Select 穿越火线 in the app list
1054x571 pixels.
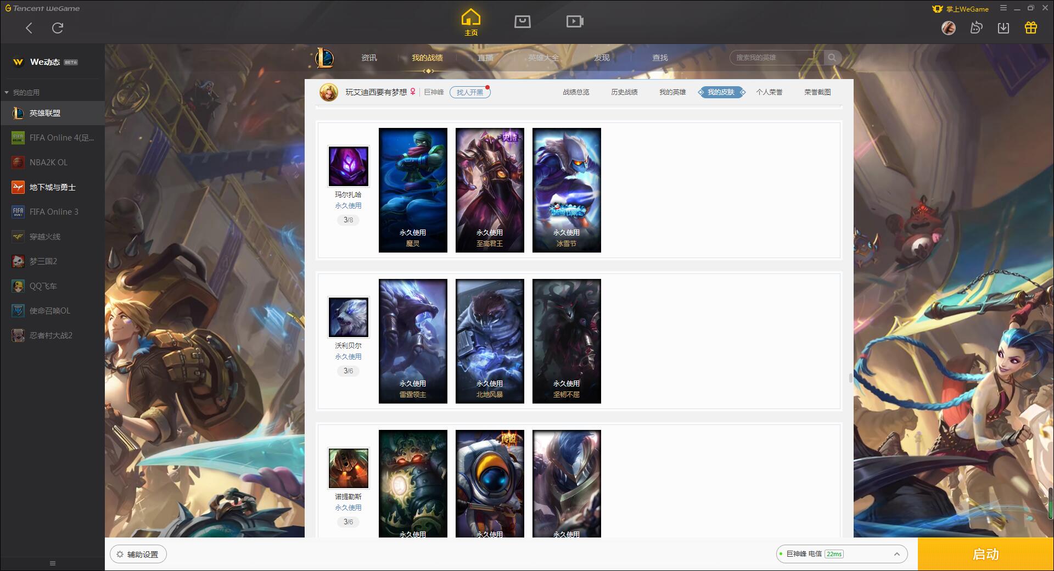(x=52, y=237)
